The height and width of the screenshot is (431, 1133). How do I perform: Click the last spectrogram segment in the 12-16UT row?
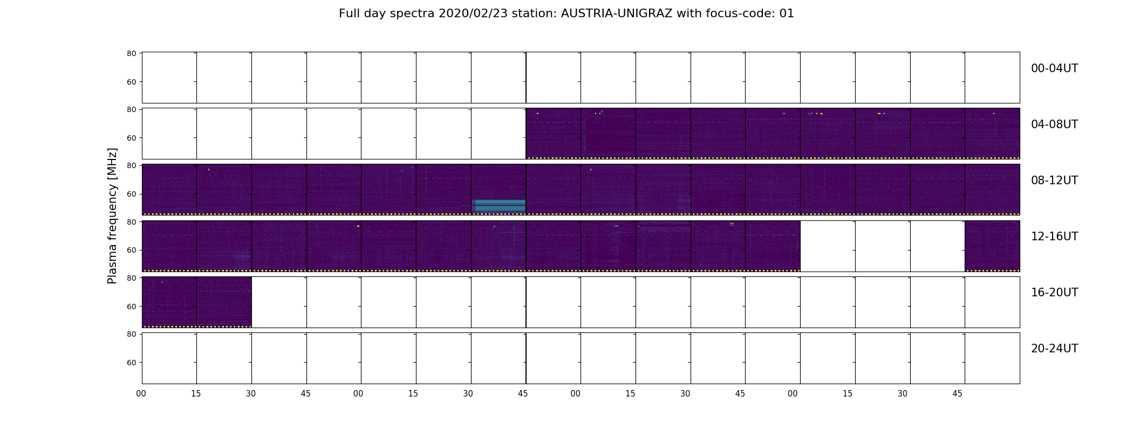[x=992, y=246]
